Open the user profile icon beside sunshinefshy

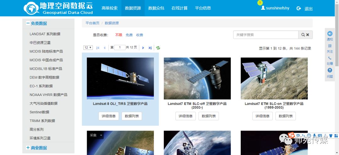click(x=263, y=8)
